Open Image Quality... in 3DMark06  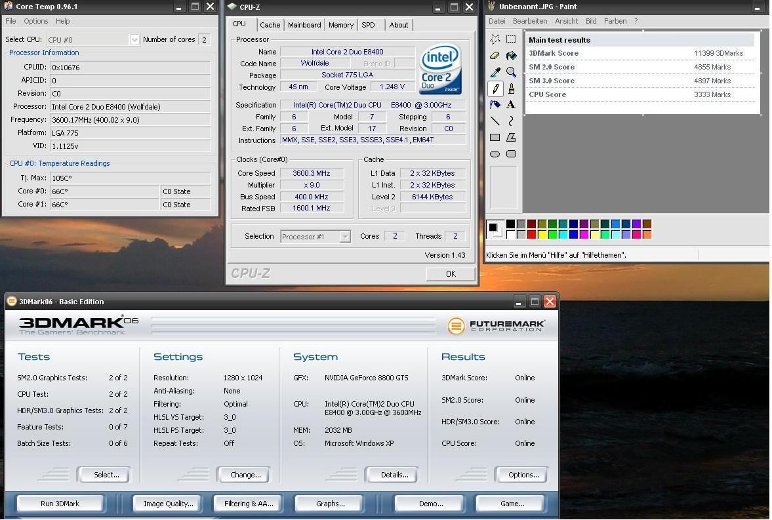pos(169,503)
